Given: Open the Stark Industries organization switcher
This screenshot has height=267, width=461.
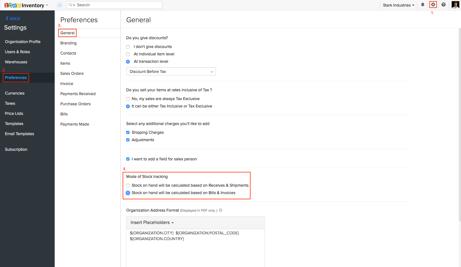Looking at the screenshot, I should pyautogui.click(x=398, y=5).
